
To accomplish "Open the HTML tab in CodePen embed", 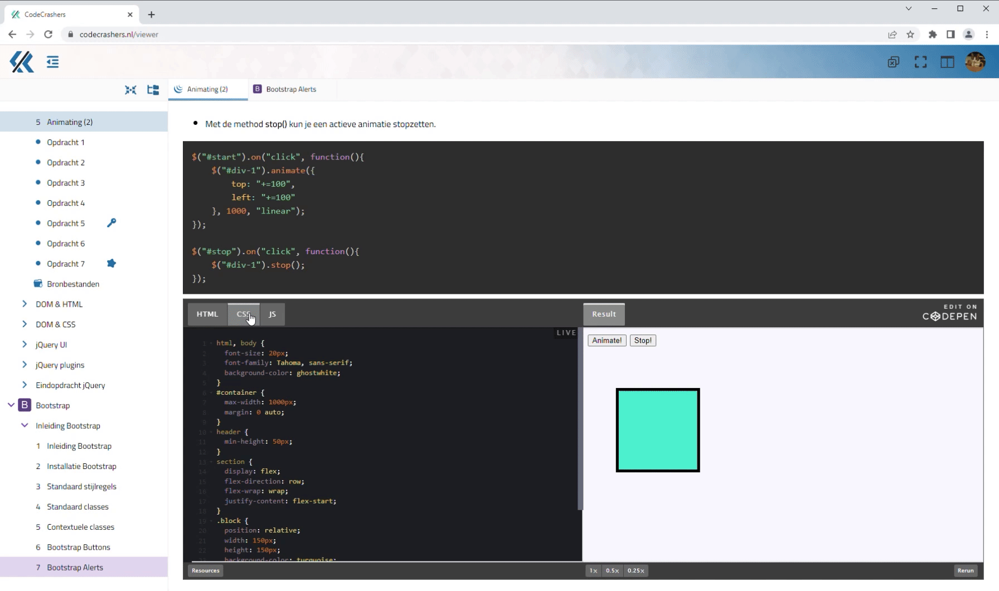I will coord(207,314).
